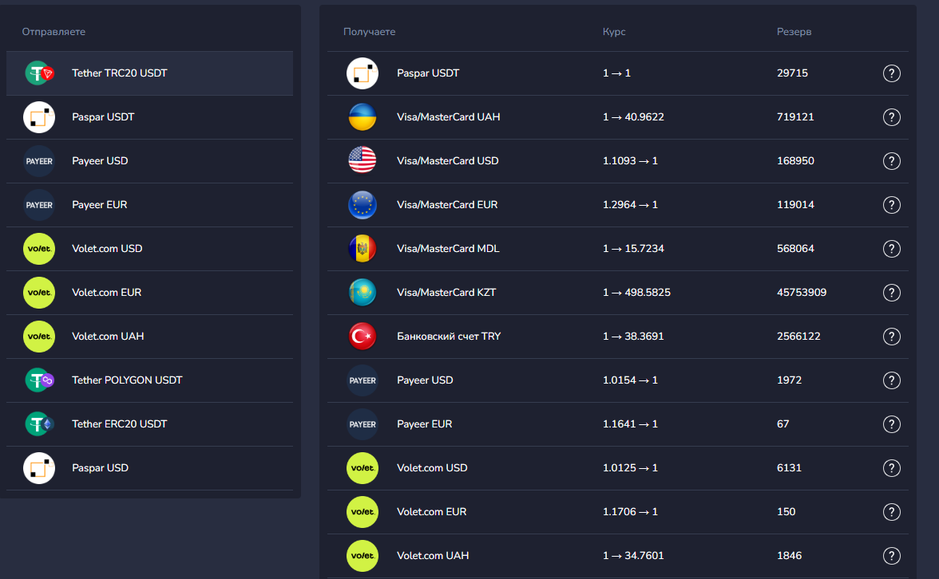Open help icon for Volet.com UAH receive row
Image resolution: width=939 pixels, height=579 pixels.
(892, 556)
